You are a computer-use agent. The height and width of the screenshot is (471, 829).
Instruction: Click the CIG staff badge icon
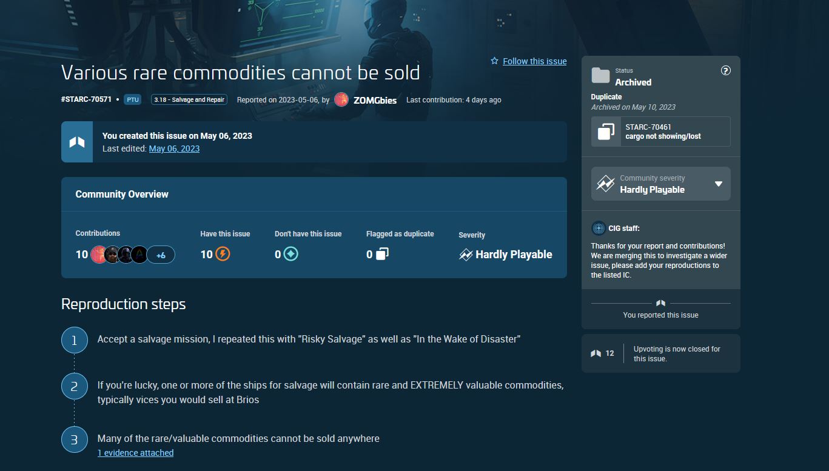pyautogui.click(x=599, y=229)
